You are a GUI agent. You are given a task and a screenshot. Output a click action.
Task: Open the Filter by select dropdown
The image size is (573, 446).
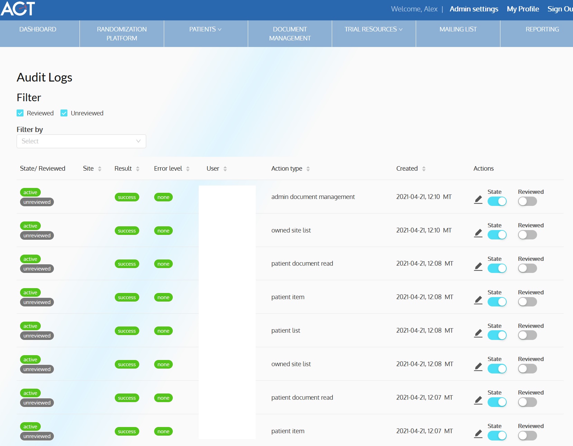tap(81, 141)
